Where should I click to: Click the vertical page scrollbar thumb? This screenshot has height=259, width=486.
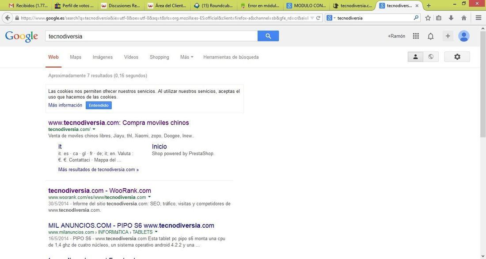(483, 84)
